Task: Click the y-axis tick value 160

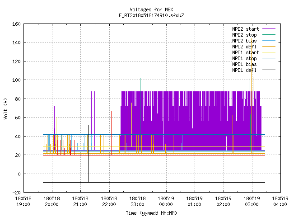Action: pyautogui.click(x=16, y=24)
